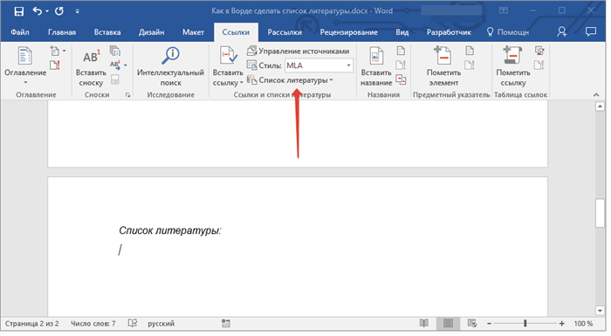This screenshot has width=611, height=336.
Task: Open the Ribbon Display Options icon
Action: (504, 11)
